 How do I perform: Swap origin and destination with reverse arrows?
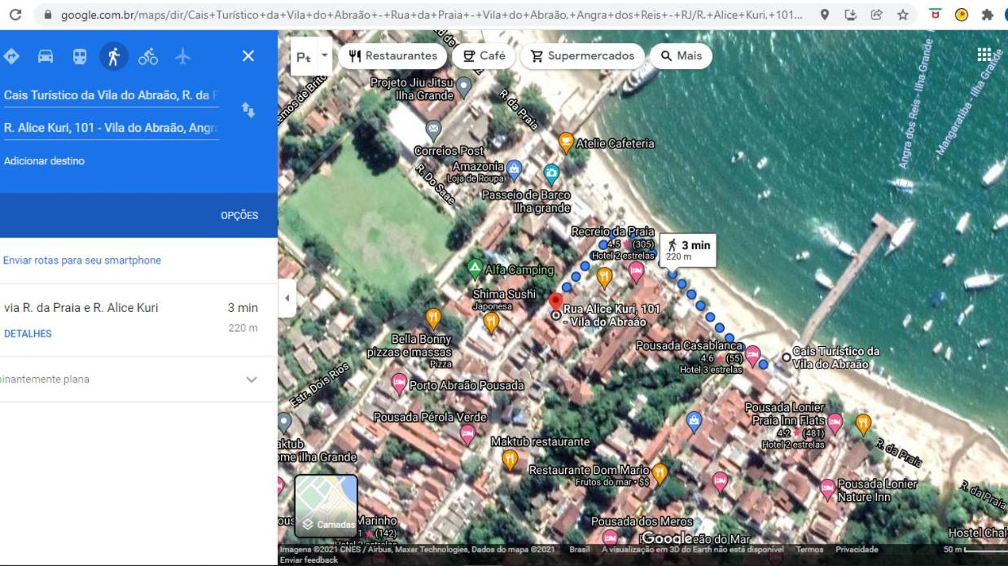pyautogui.click(x=248, y=110)
